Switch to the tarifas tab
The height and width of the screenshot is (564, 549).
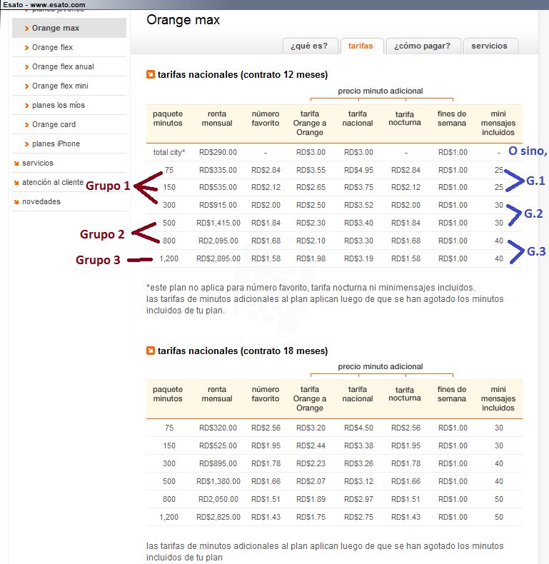(361, 46)
